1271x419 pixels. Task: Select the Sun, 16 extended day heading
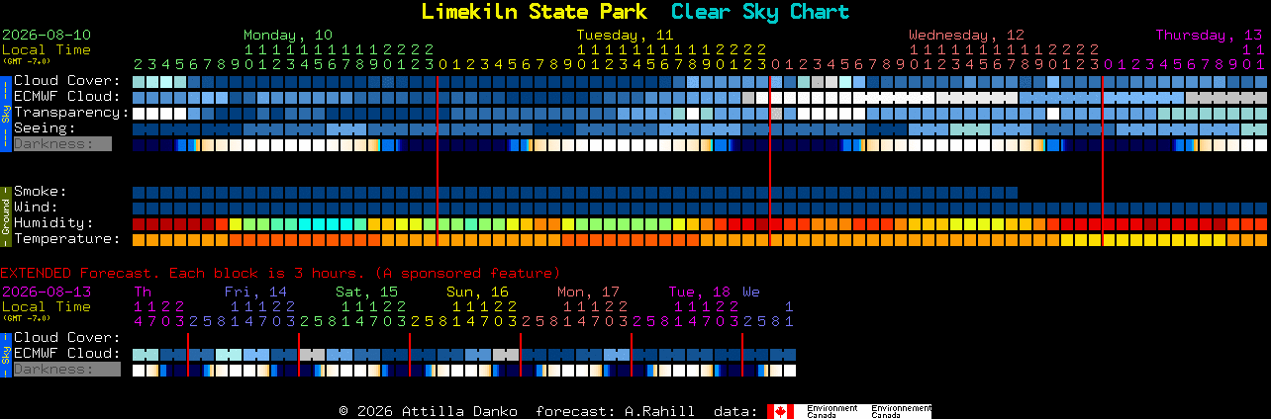click(477, 292)
